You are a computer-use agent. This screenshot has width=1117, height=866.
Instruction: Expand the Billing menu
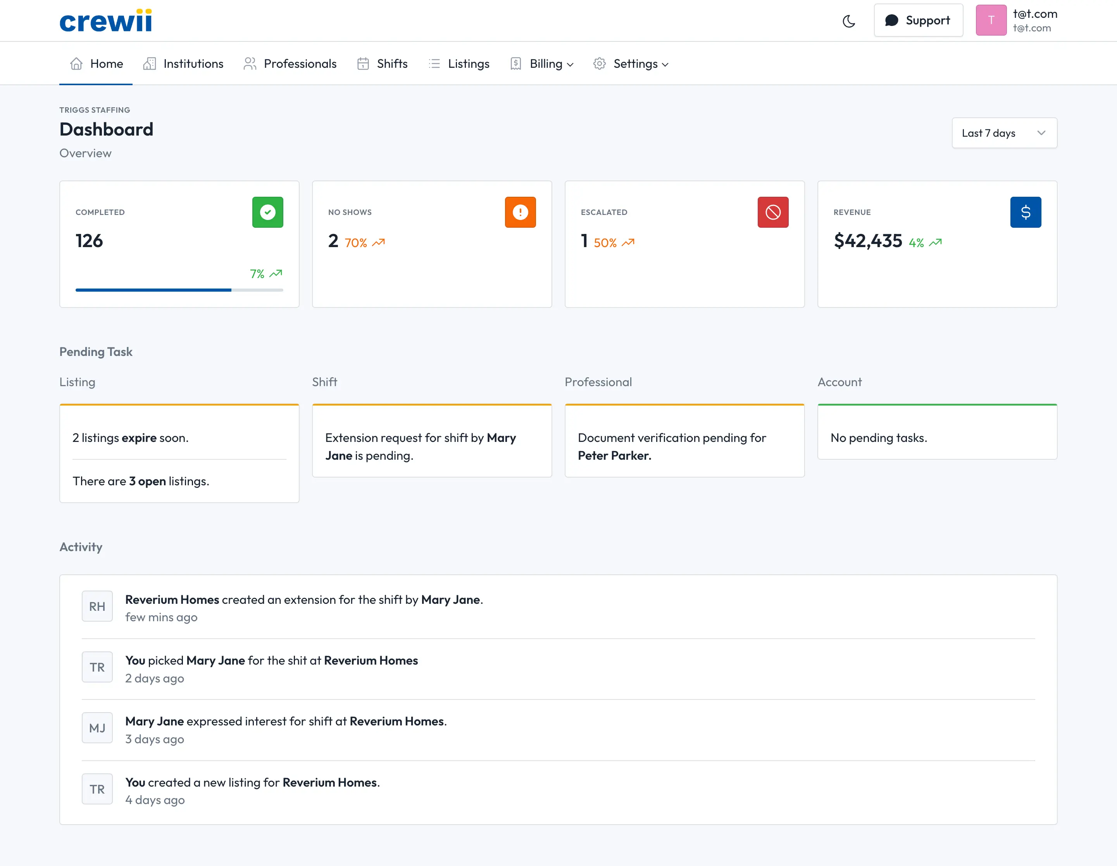tap(541, 64)
